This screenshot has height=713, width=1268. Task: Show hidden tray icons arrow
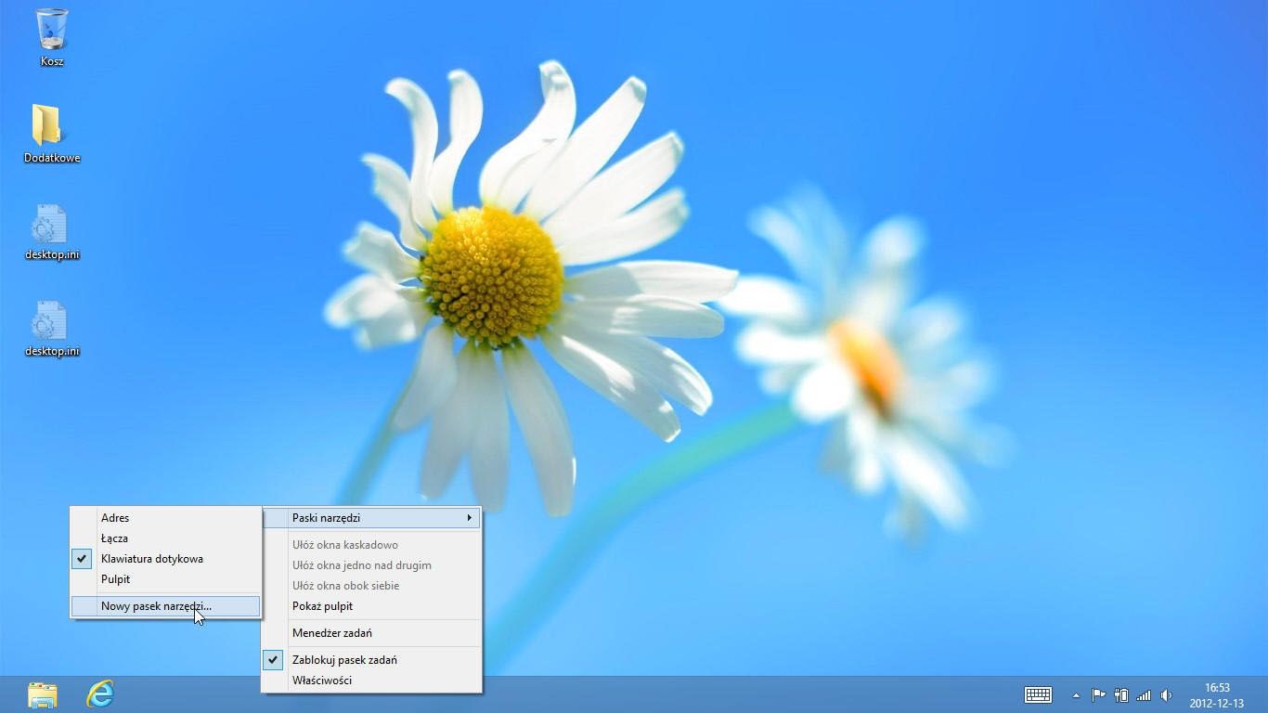point(1076,695)
